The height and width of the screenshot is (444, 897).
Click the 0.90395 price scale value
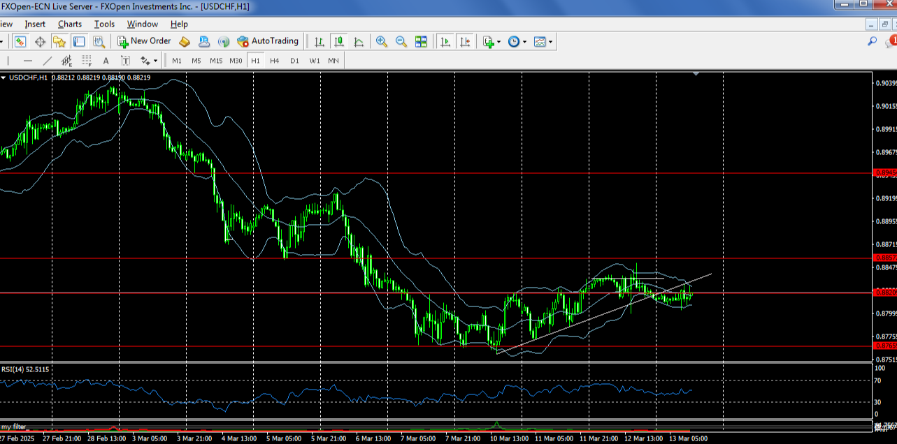885,83
